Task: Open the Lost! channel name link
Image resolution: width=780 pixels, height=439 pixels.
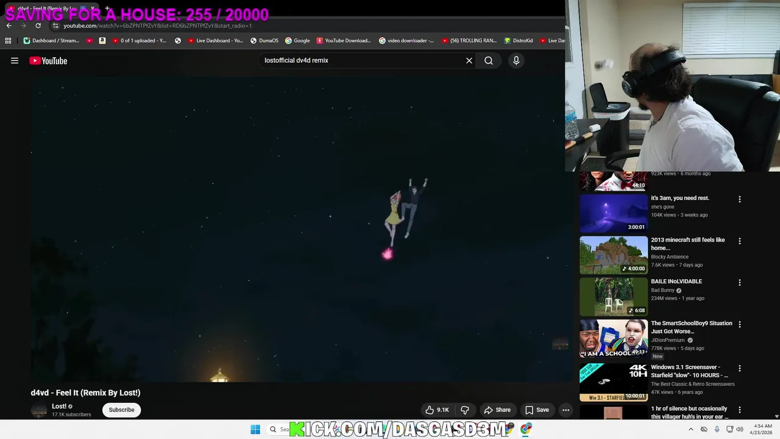Action: [x=59, y=406]
